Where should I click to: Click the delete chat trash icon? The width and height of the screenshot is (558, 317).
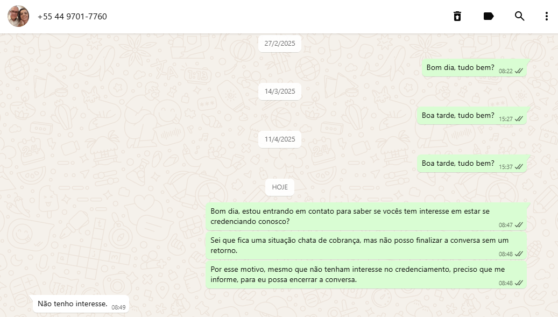(457, 16)
